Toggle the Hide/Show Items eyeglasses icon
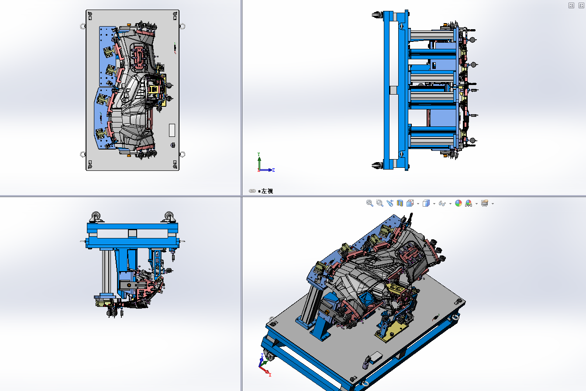The width and height of the screenshot is (586, 391). coord(442,203)
